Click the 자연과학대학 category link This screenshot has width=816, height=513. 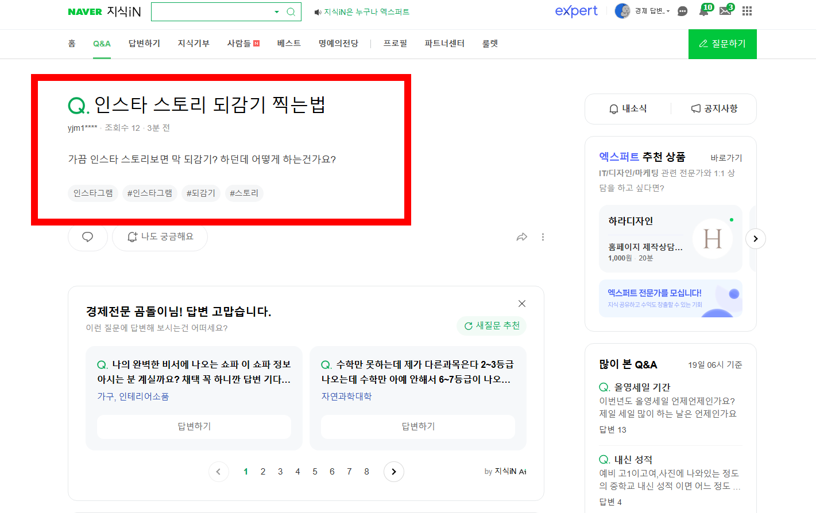(346, 397)
